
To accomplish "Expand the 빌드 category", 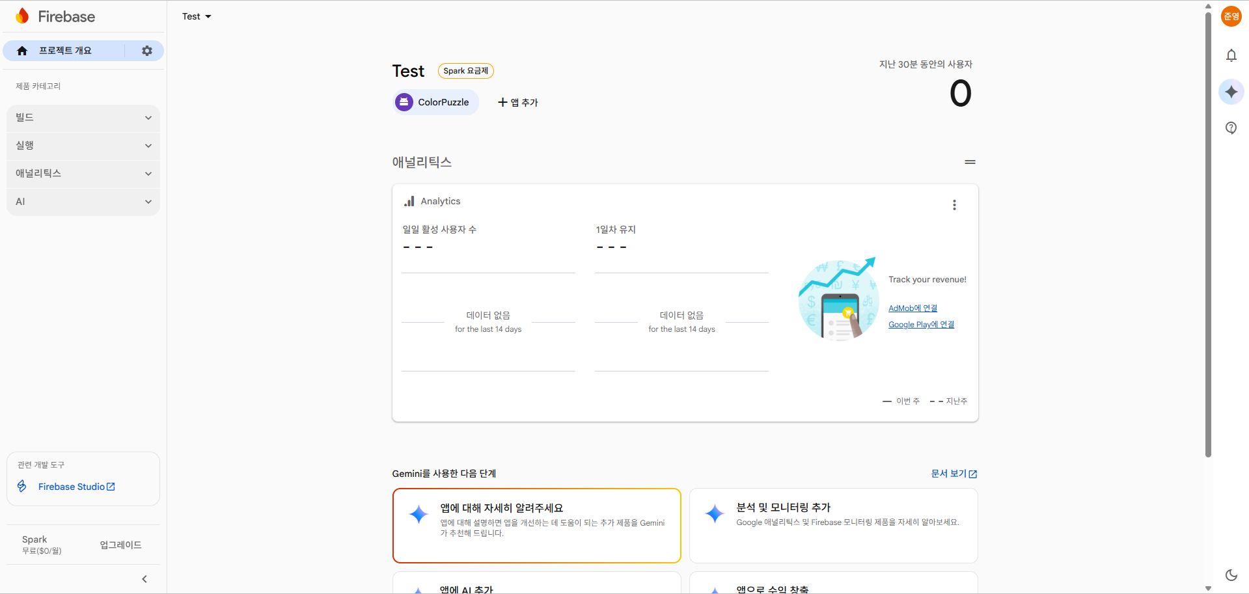I will pos(83,118).
